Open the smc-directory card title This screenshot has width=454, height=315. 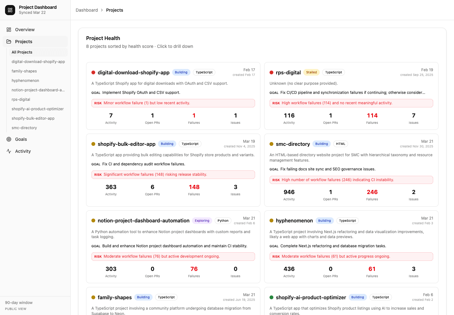tap(293, 144)
